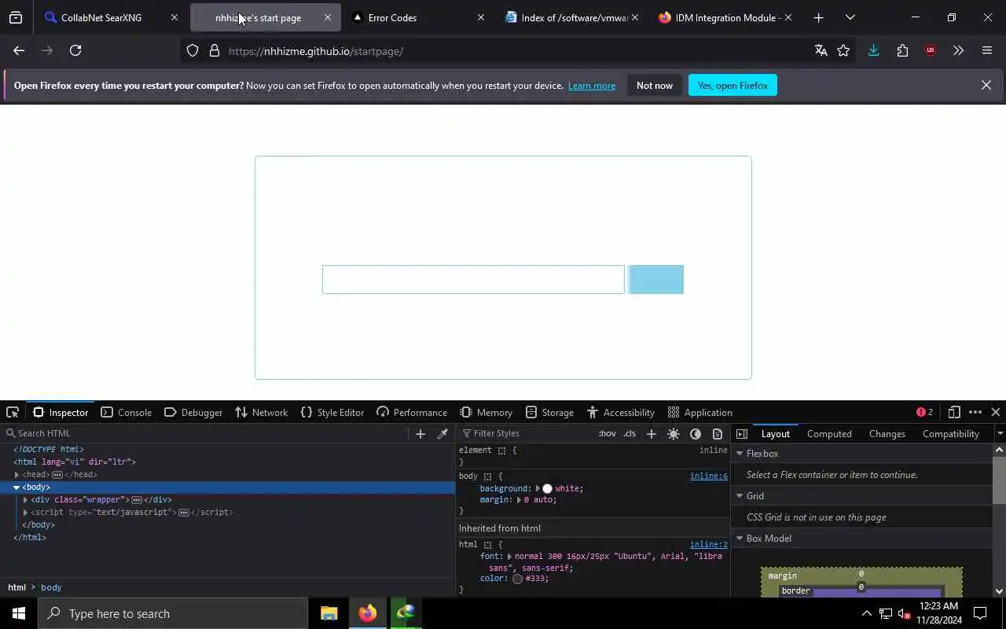Close the developer tools
This screenshot has height=629, width=1006.
coord(996,412)
